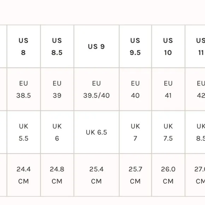Click the 24.8 CM cell
The image size is (205, 205).
(57, 175)
